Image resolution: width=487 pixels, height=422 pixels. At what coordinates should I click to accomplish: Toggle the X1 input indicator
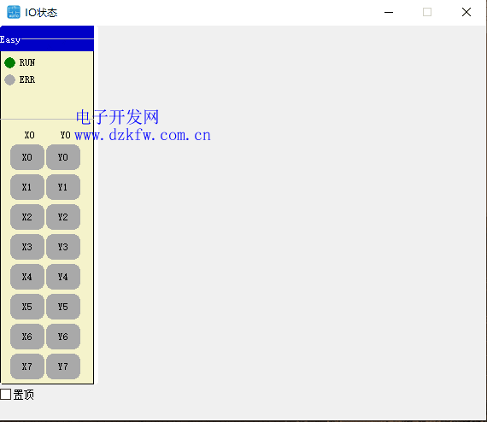coord(27,187)
